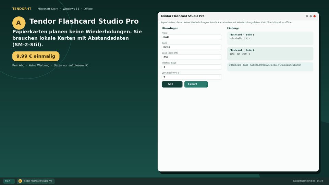Focus the Front input field
Screen dimensions: 329x185
coord(192,37)
